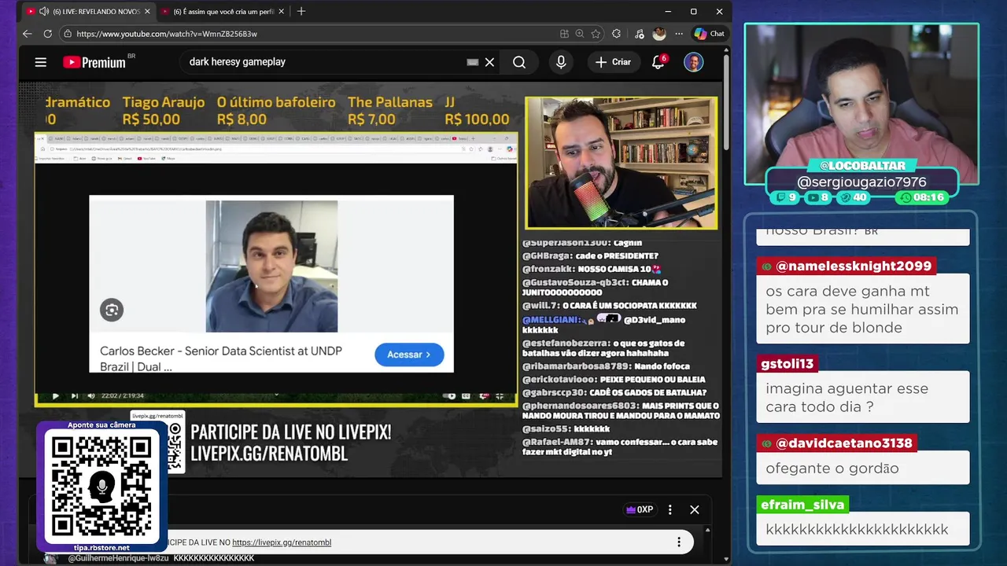The width and height of the screenshot is (1007, 566).
Task: Click the page vertical scrollbar
Action: pos(726,102)
